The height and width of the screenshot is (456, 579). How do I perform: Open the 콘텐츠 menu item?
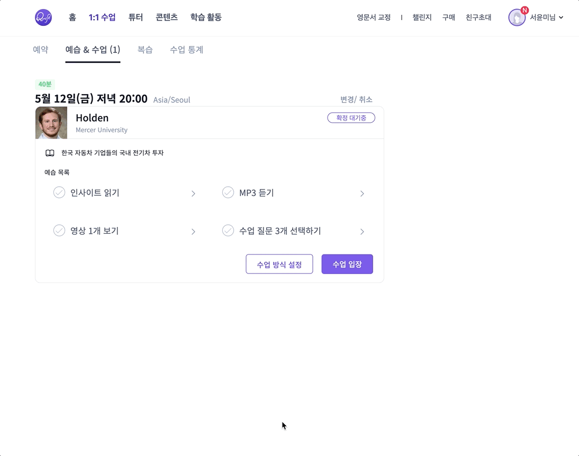click(x=167, y=17)
